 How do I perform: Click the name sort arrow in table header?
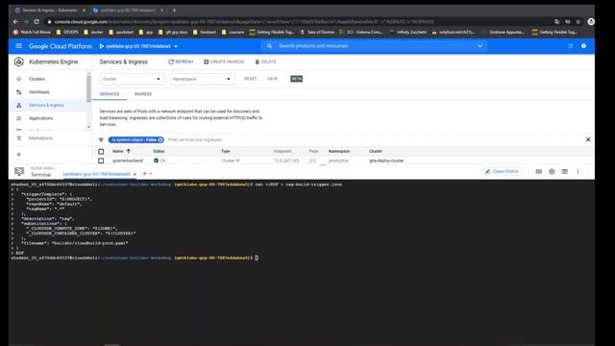tap(128, 151)
